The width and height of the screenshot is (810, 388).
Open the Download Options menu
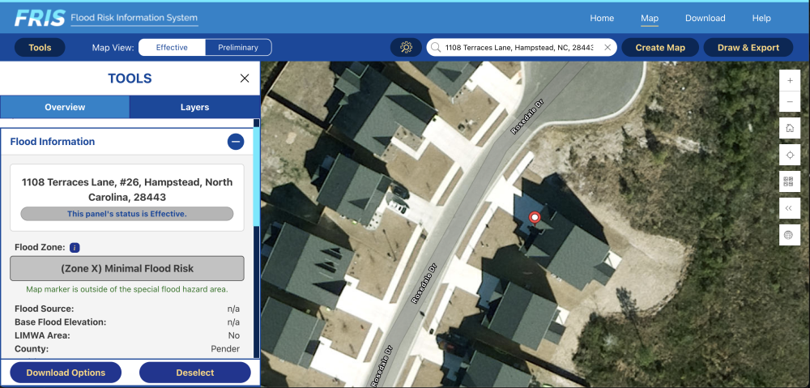pyautogui.click(x=66, y=373)
